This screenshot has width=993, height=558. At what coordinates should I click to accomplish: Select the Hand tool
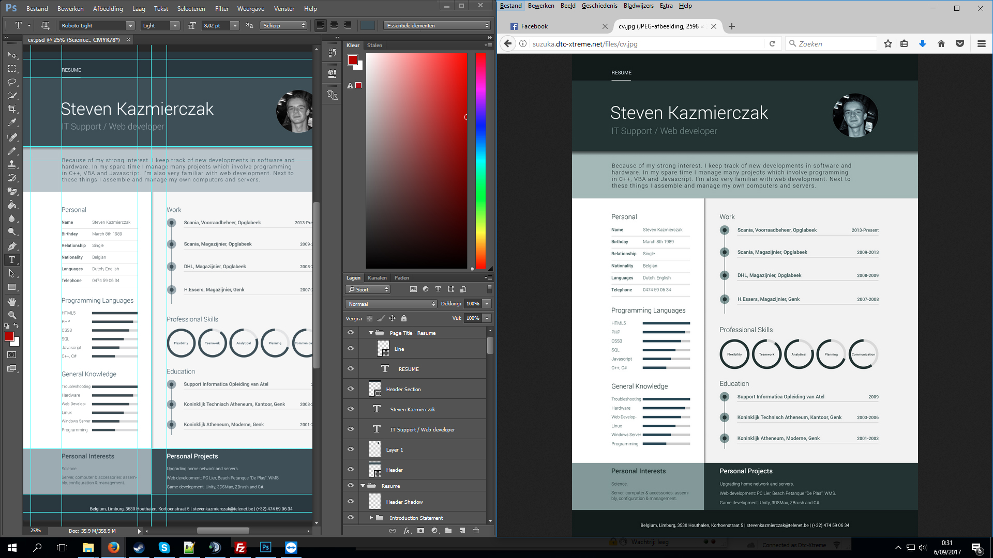[12, 301]
